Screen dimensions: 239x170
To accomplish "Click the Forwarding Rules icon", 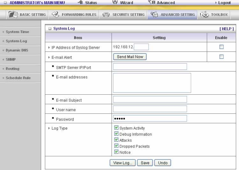I will pyautogui.click(x=55, y=14).
